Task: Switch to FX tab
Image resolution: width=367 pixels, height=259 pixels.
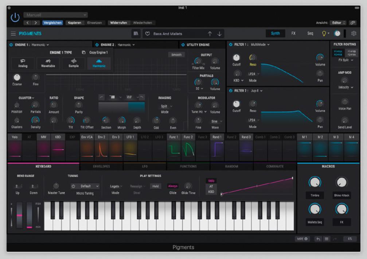Action: (293, 34)
